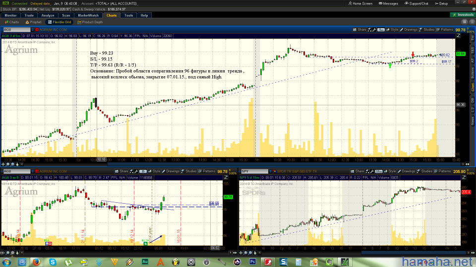Open the Buttons tab in the right sidebar
Image resolution: width=476 pixels, height=267 pixels.
pyautogui.click(x=473, y=73)
